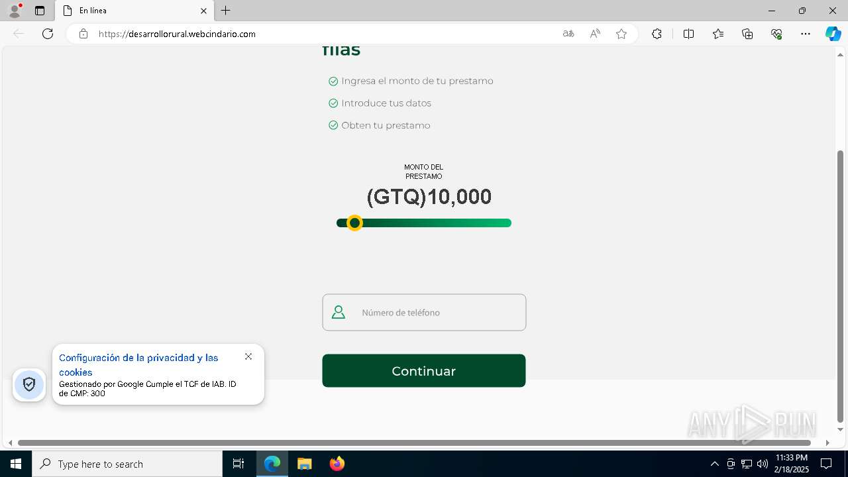Open Firefox from taskbar
Viewport: 848px width, 477px height.
[x=337, y=464]
